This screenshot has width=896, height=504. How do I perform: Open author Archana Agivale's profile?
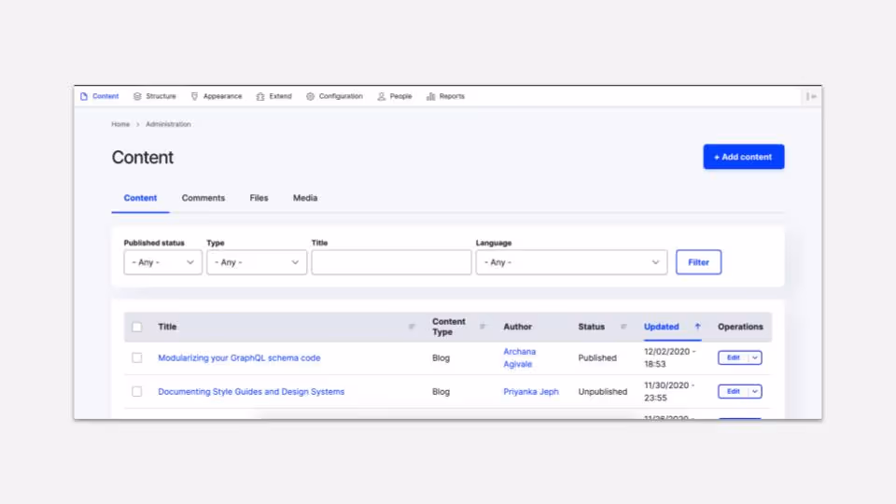(520, 357)
